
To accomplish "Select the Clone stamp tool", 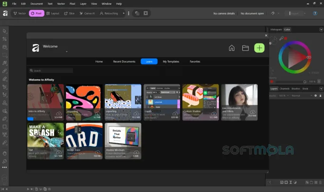I will [5, 103].
